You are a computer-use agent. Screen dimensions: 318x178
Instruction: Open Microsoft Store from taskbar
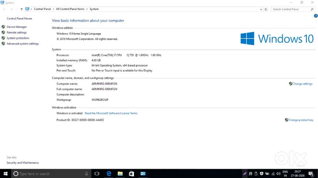coord(131,174)
